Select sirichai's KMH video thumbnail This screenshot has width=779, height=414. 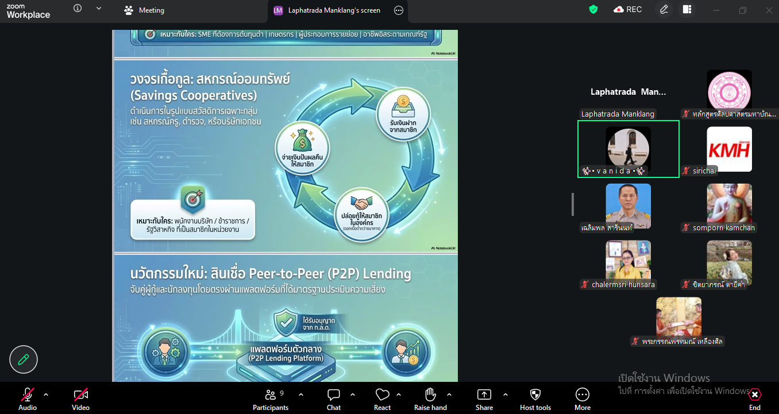729,149
